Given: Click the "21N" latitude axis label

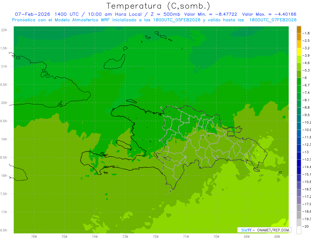Looking at the screenshot, I should click(4, 66).
